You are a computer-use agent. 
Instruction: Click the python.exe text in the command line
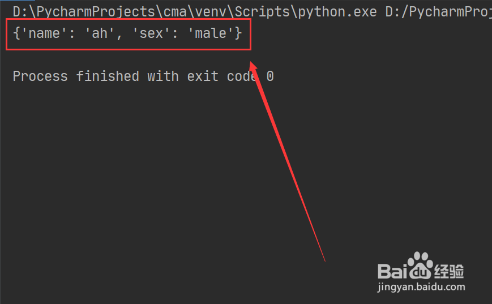click(x=337, y=12)
